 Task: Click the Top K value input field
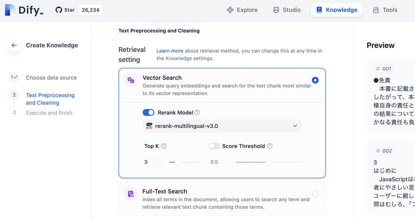[x=152, y=162]
